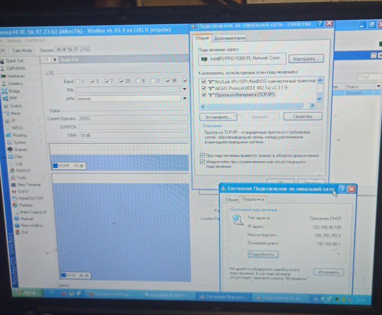The width and height of the screenshot is (382, 315).
Task: Switch to Дополнительно tab
Action: [x=230, y=38]
